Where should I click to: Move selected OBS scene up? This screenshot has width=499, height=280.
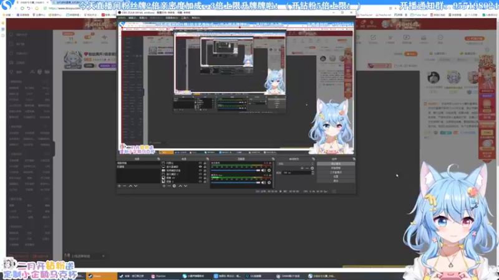click(130, 185)
